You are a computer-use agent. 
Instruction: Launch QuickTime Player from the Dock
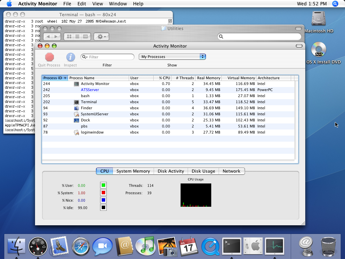(x=210, y=246)
